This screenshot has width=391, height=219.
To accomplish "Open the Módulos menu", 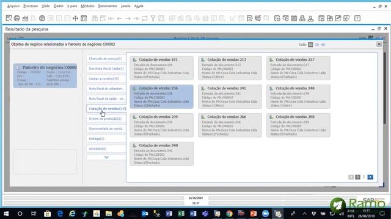I will click(x=87, y=6).
